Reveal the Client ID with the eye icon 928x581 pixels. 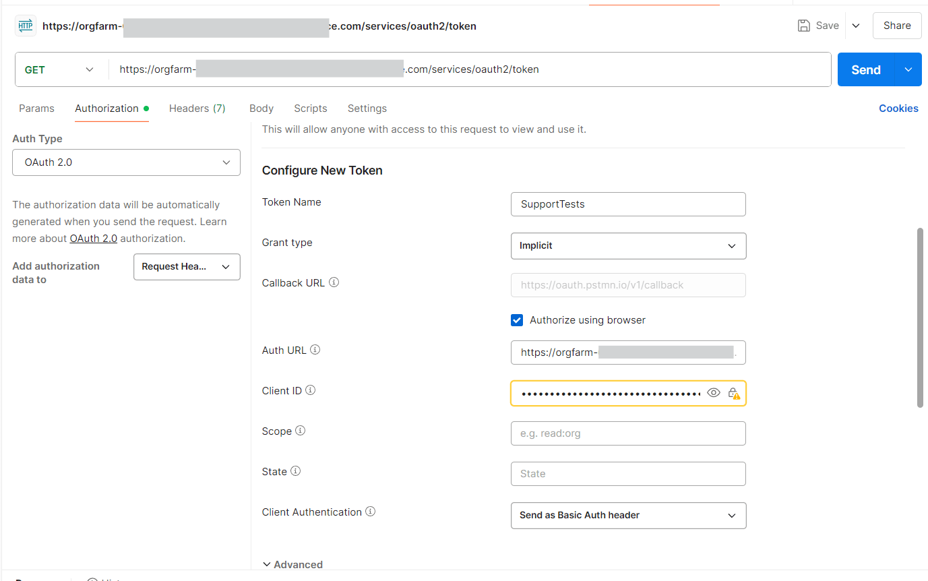[x=714, y=392]
